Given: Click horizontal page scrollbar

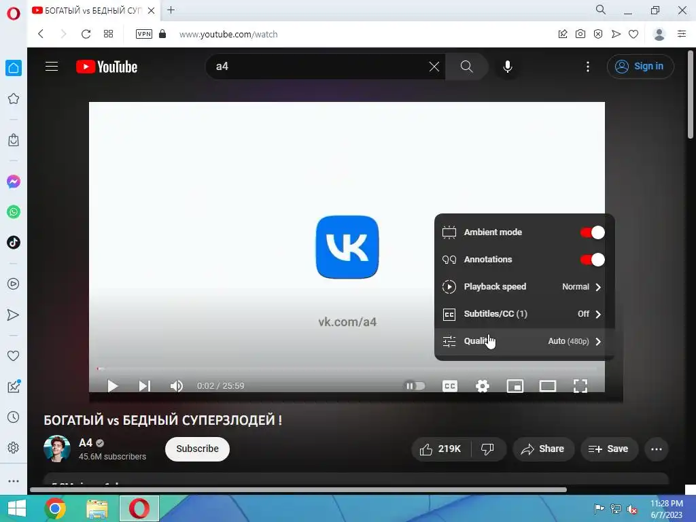Looking at the screenshot, I should [298, 490].
